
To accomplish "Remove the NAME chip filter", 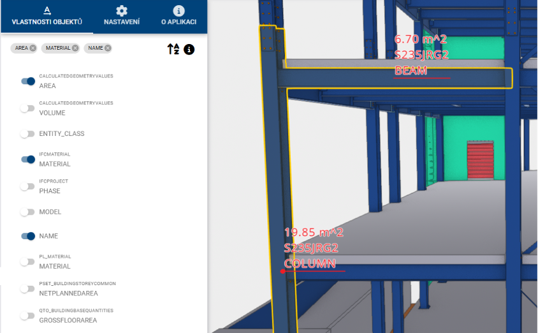I will (x=108, y=48).
